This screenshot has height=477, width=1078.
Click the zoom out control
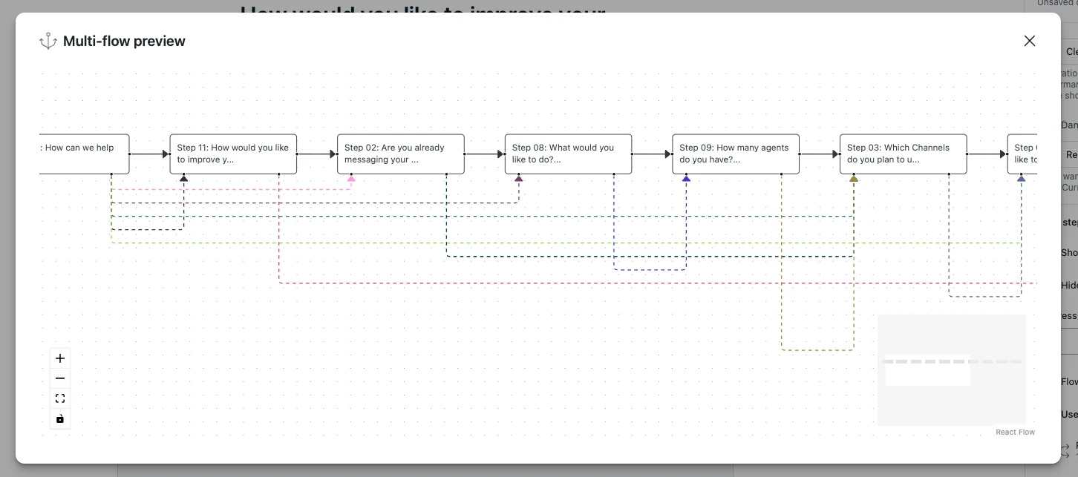point(59,378)
